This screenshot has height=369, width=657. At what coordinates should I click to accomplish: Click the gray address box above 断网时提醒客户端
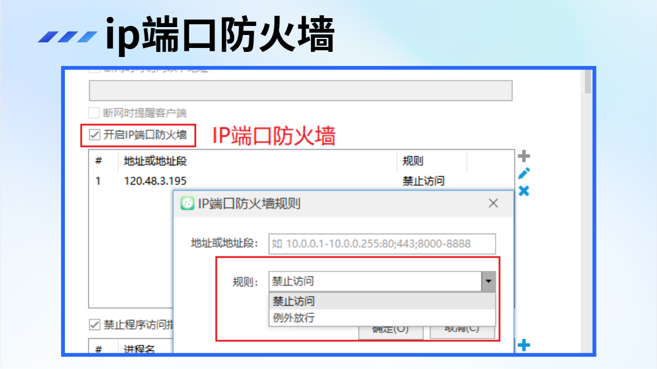tap(300, 90)
